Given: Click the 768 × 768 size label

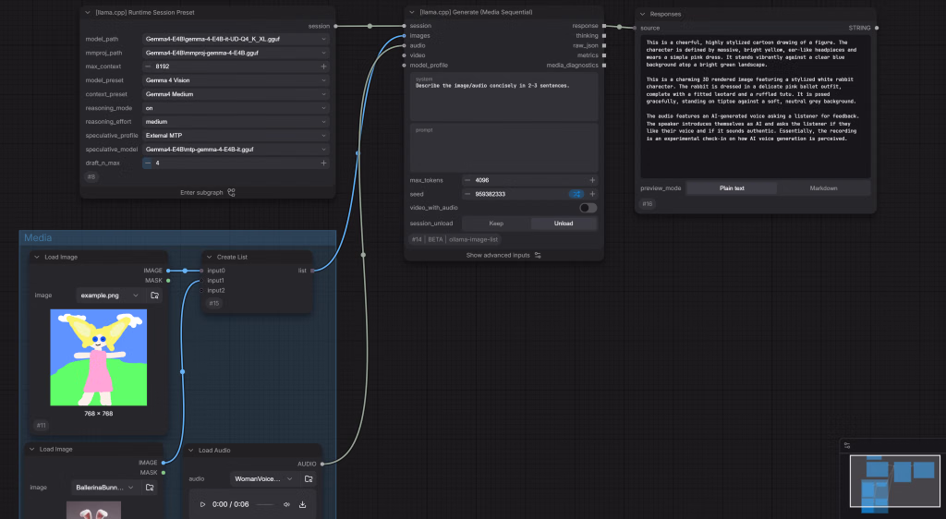Looking at the screenshot, I should [98, 414].
